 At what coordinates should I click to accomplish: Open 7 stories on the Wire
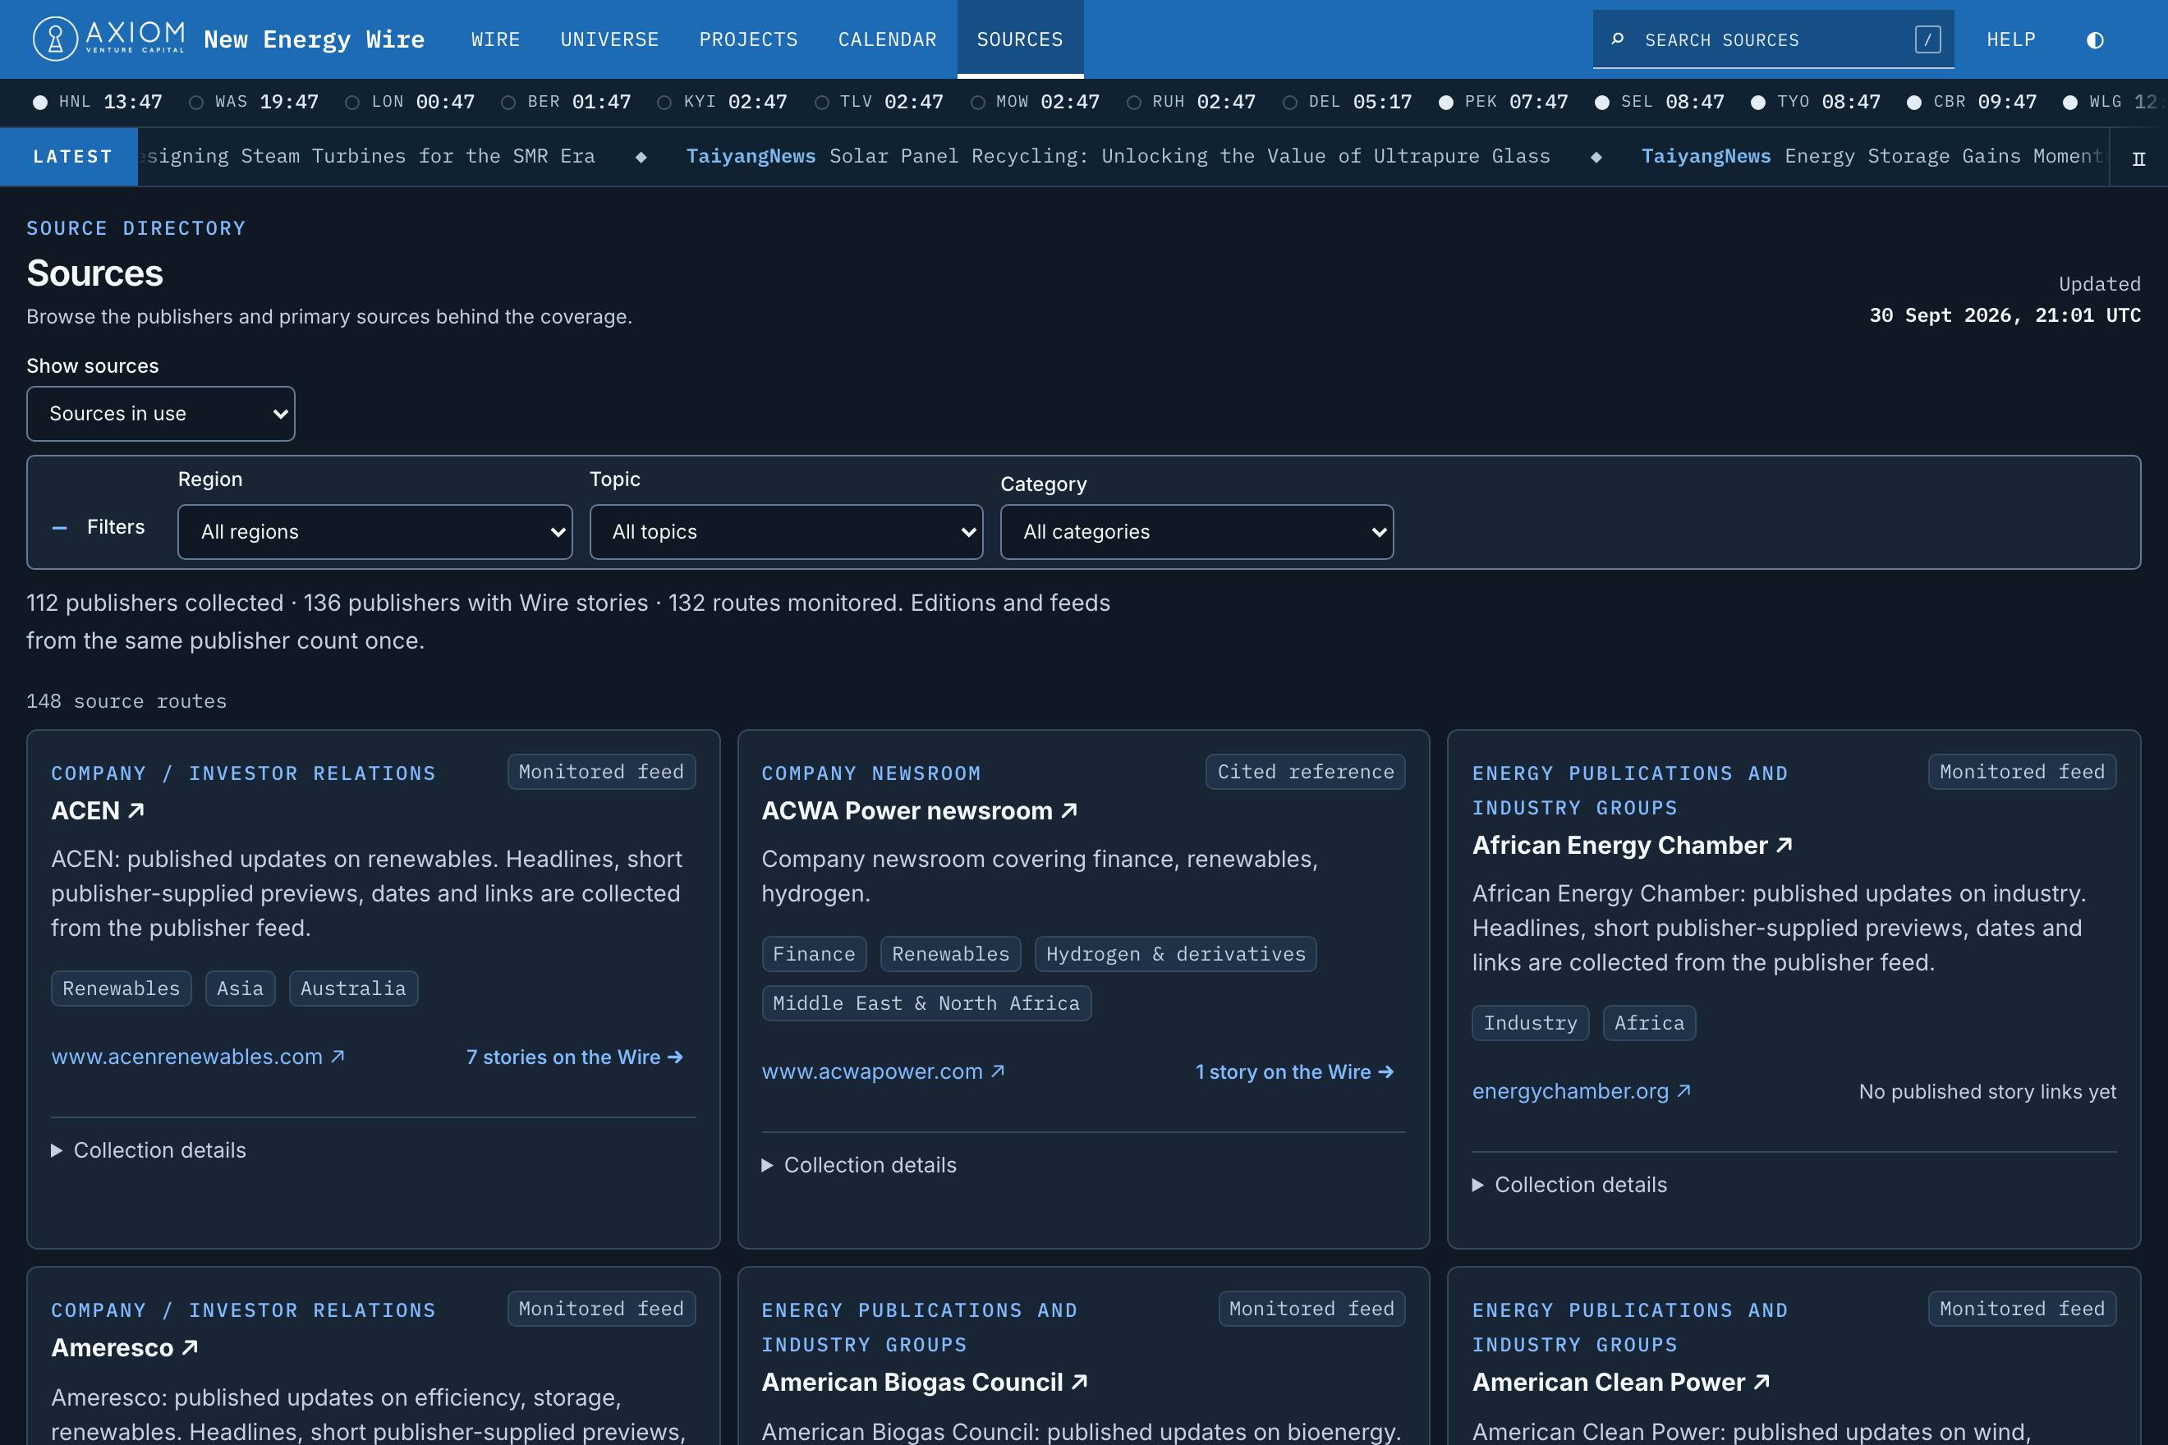point(575,1057)
